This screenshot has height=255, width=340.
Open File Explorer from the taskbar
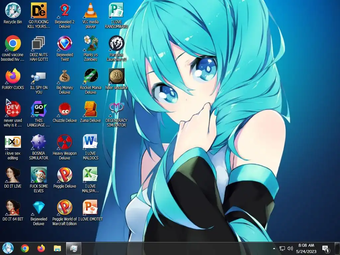pyautogui.click(x=57, y=248)
